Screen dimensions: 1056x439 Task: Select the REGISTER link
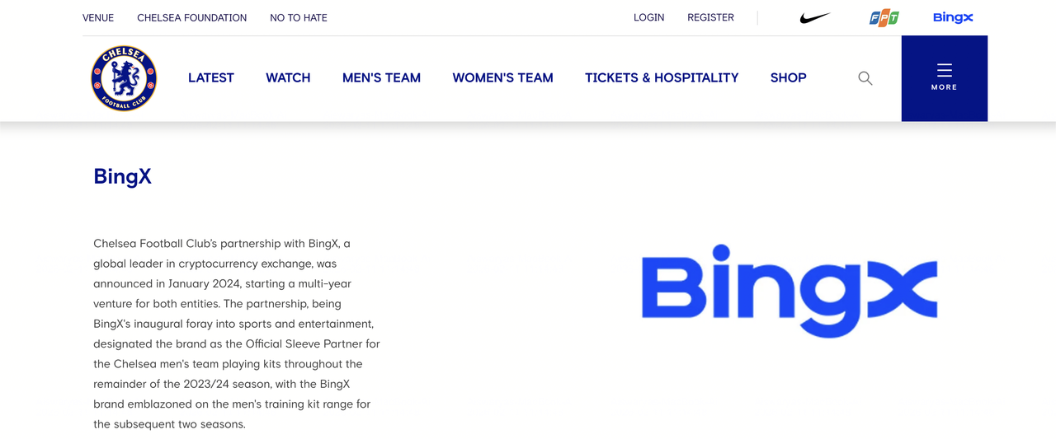point(710,17)
